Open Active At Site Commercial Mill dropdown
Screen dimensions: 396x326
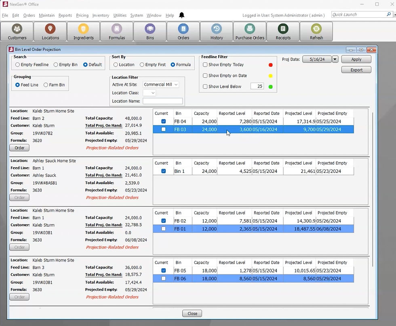(161, 84)
